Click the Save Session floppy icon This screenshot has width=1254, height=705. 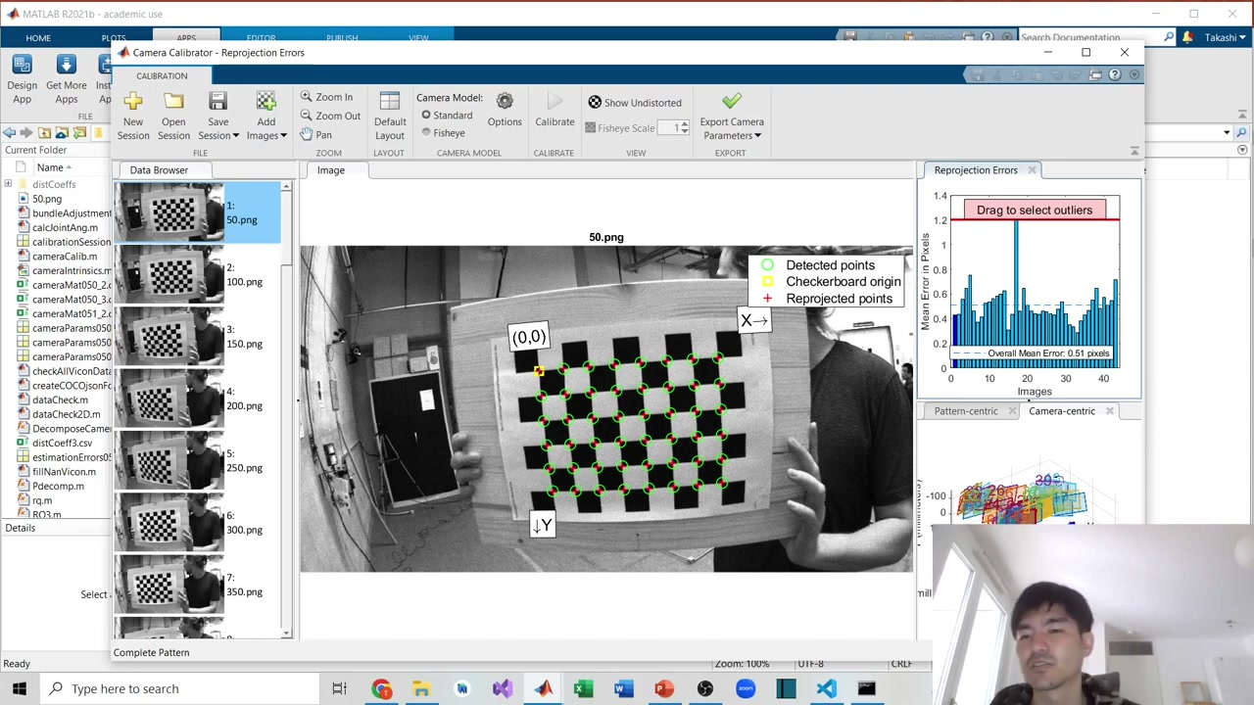(217, 101)
